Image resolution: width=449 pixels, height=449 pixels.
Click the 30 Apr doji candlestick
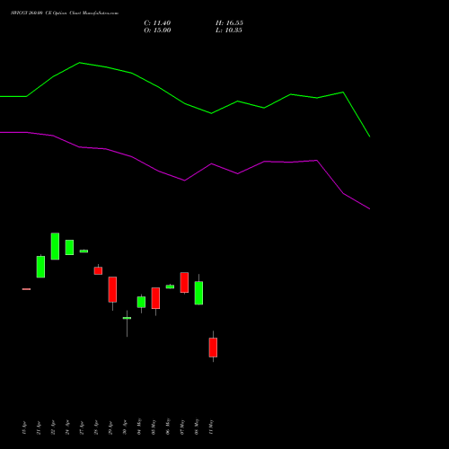127,318
